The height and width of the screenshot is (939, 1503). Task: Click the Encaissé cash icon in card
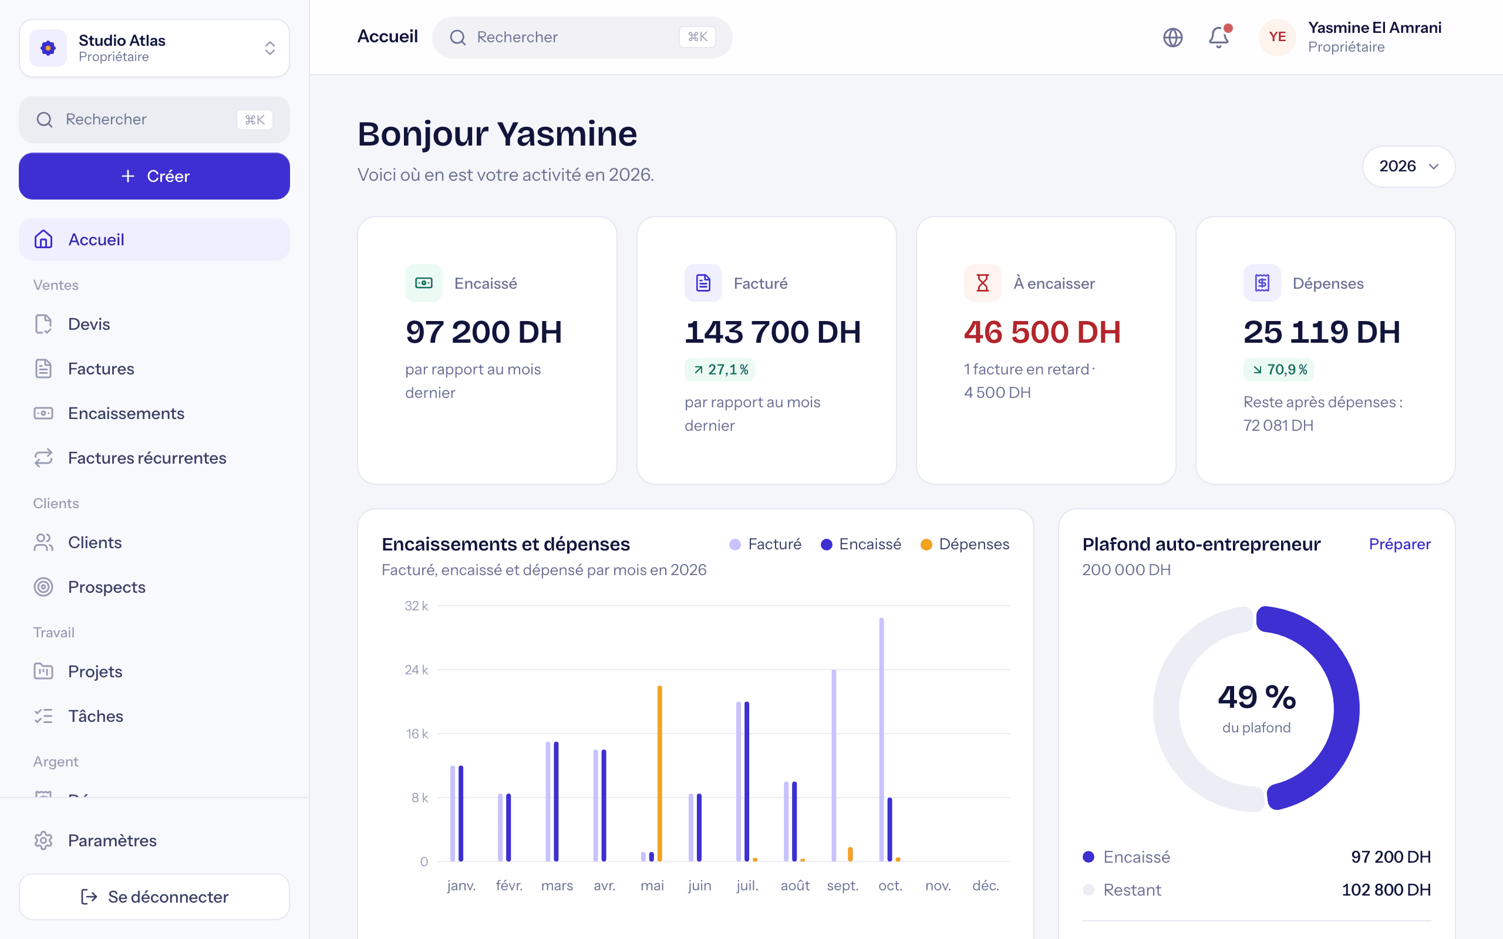[x=423, y=283]
